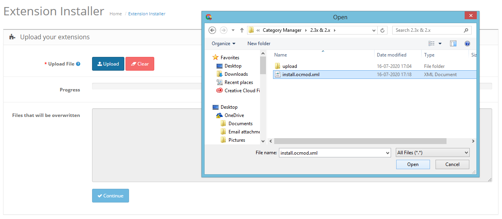Create a New folder
502x219 pixels.
[x=259, y=44]
